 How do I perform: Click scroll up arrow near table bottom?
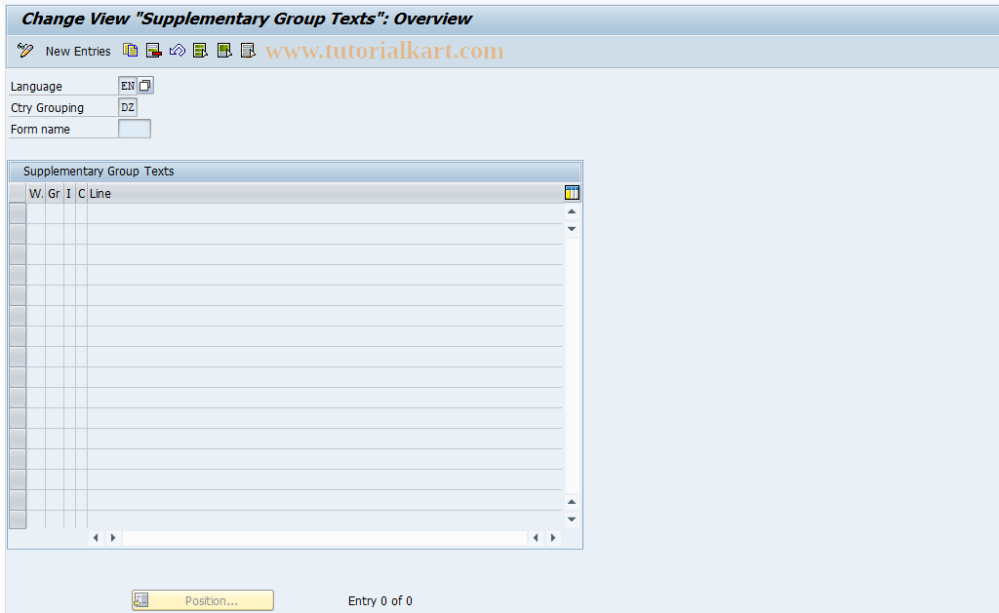(x=572, y=502)
